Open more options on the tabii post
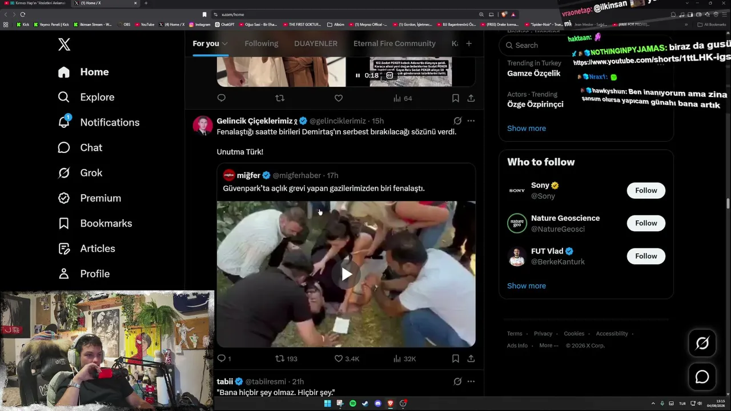731x411 pixels. (x=471, y=381)
